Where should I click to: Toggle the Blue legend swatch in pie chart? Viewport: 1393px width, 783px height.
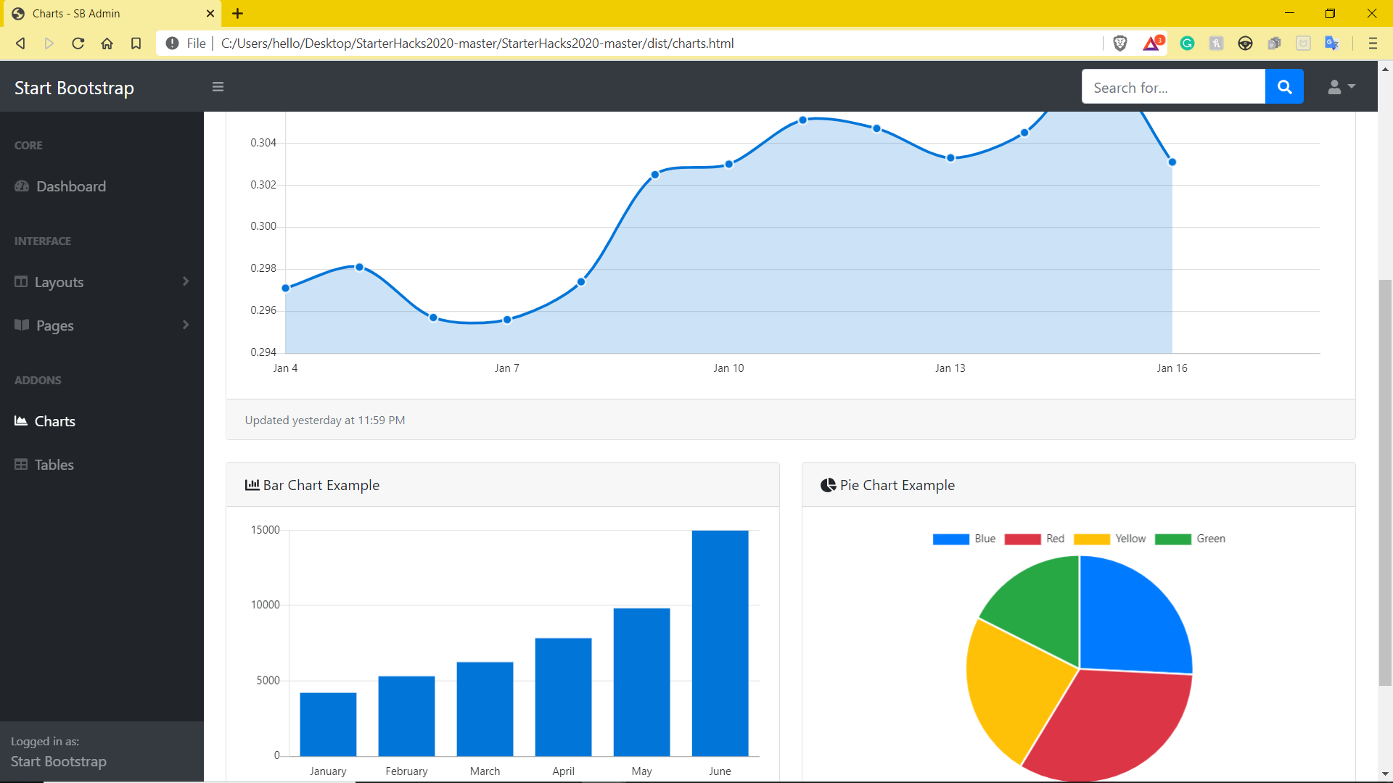(950, 539)
